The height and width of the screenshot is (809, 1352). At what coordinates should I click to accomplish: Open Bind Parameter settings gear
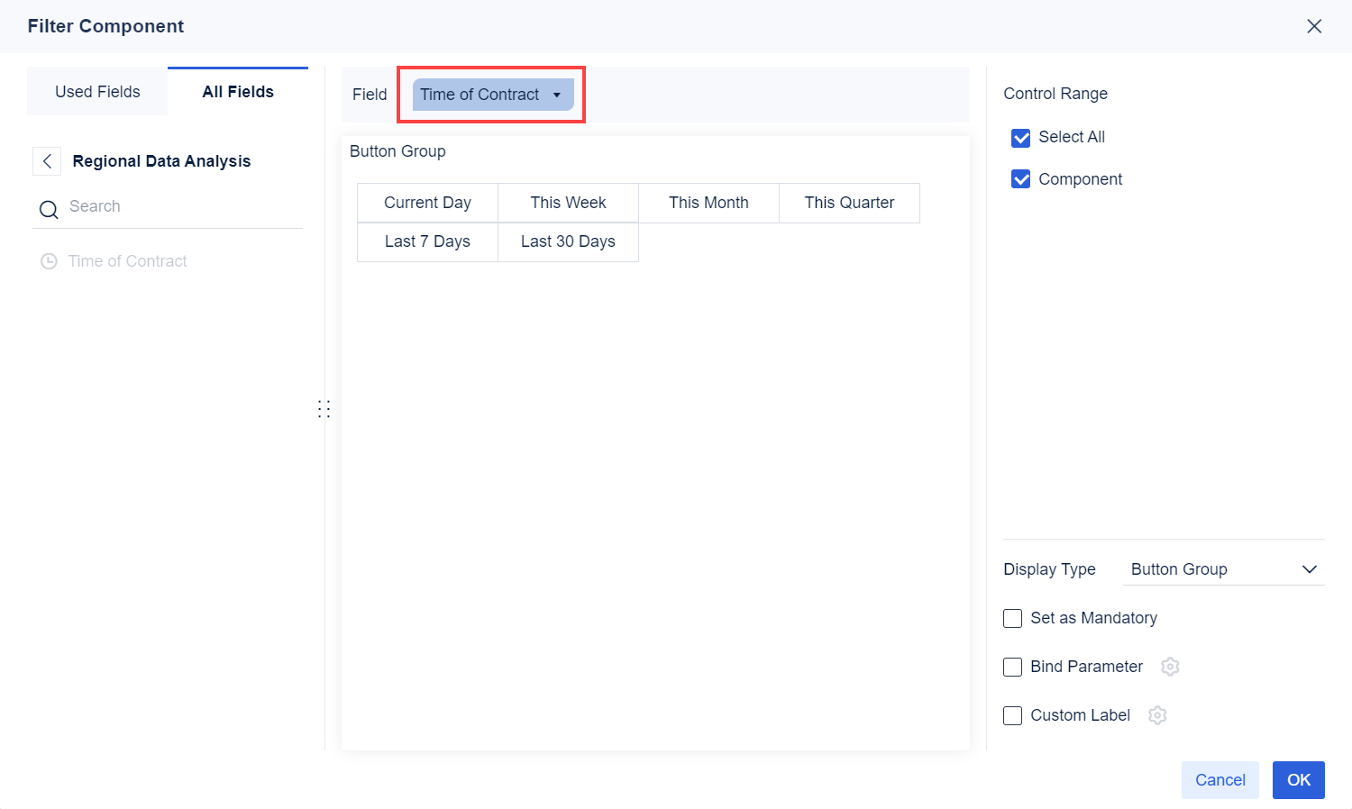click(1170, 667)
